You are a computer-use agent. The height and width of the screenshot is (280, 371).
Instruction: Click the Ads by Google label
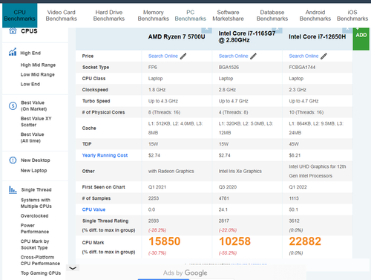pos(185,273)
